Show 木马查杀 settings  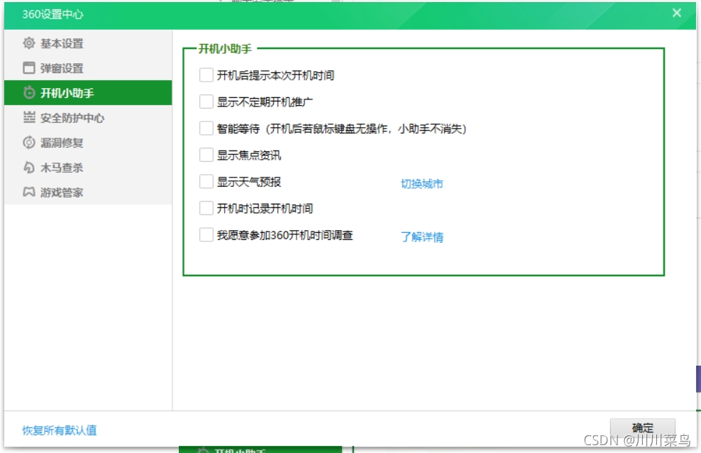coord(88,168)
